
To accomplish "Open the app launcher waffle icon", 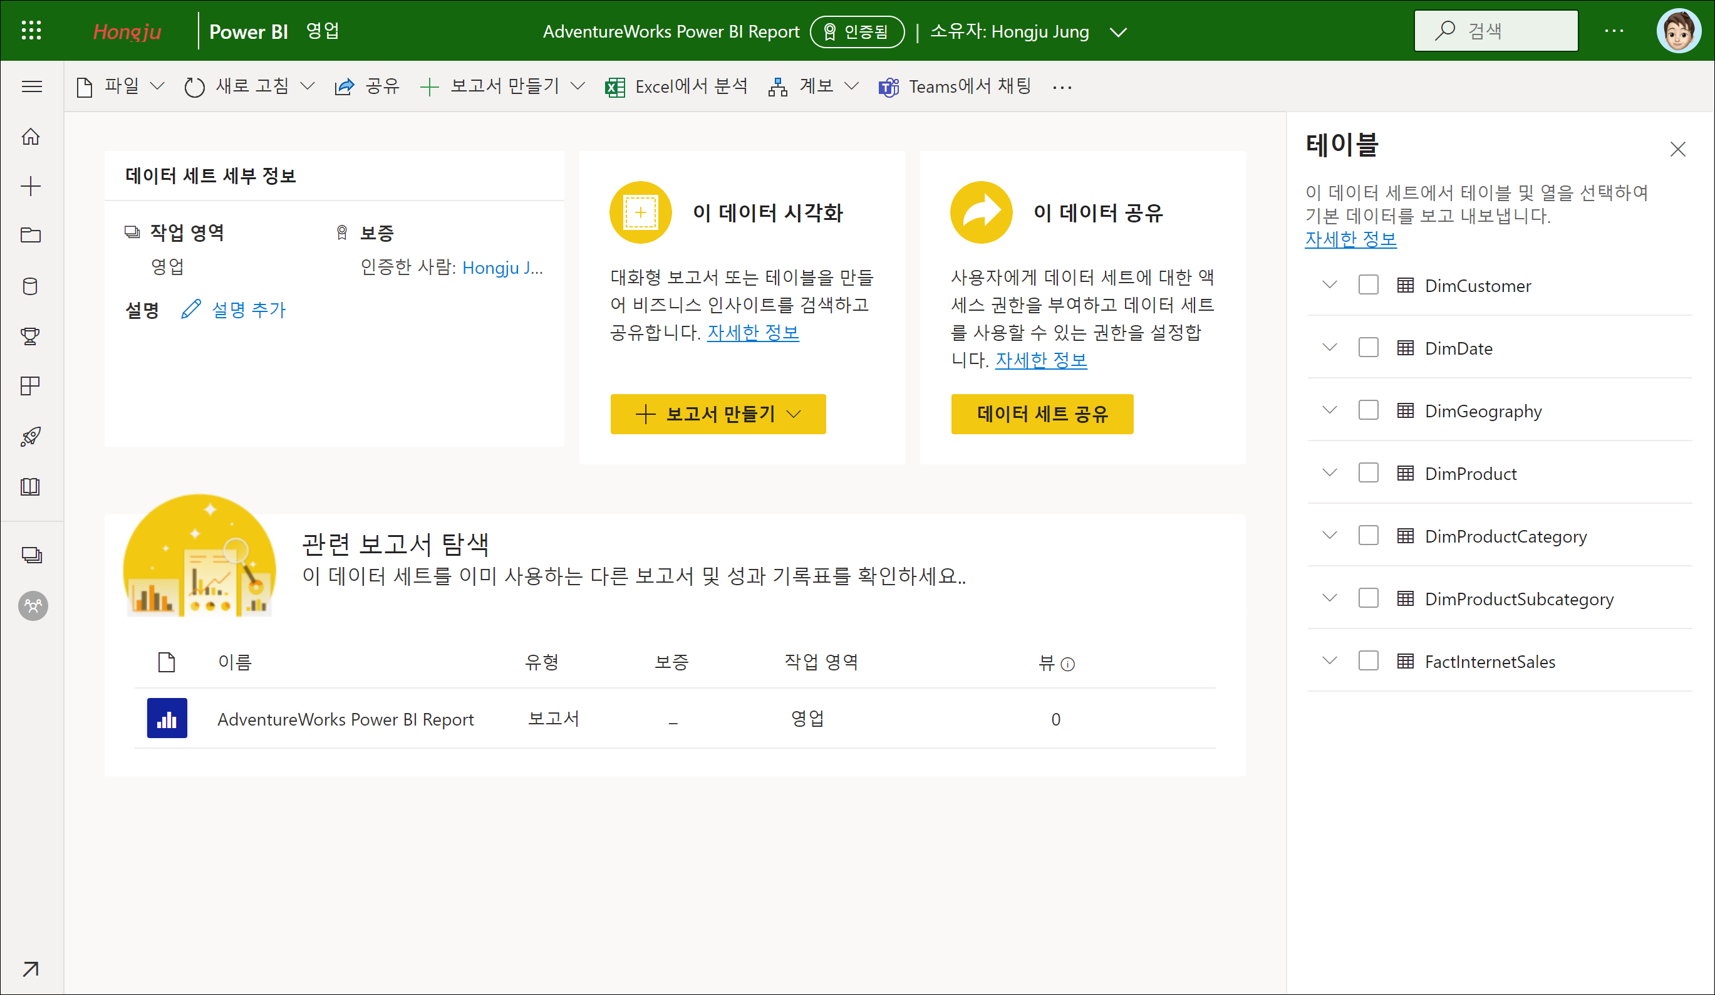I will click(x=31, y=31).
